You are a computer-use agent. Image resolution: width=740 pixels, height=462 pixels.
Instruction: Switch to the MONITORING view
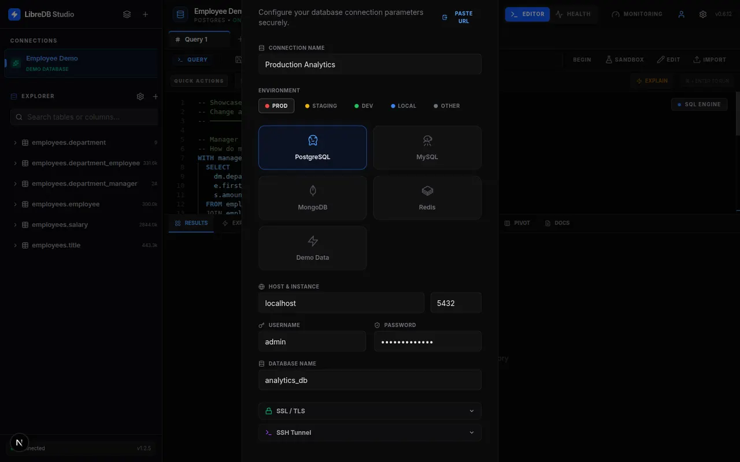(x=637, y=14)
